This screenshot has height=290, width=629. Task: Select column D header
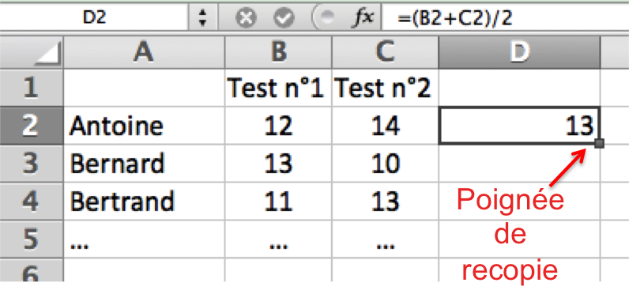[x=519, y=52]
